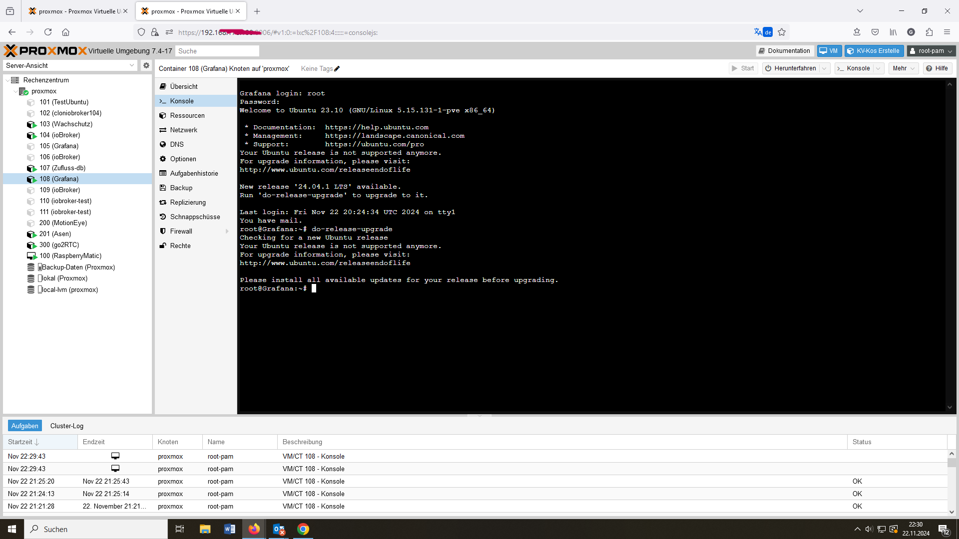Expand the Firewall submenu arrow
This screenshot has width=959, height=539.
[x=227, y=232]
